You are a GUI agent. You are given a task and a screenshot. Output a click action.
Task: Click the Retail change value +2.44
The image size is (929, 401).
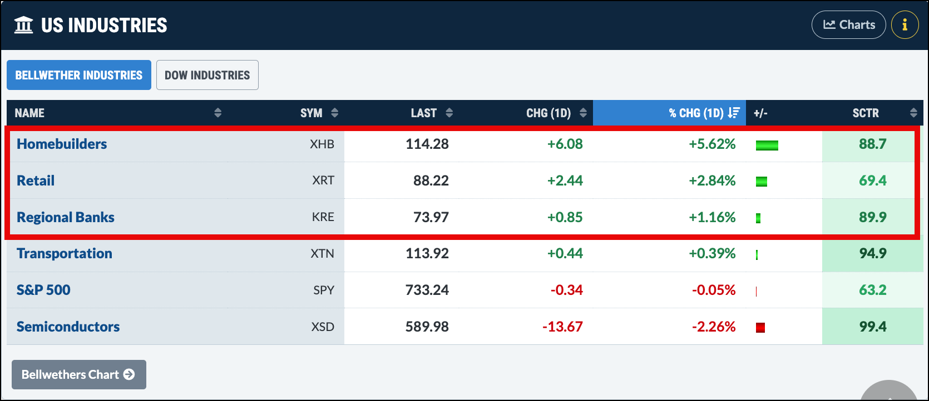point(565,181)
